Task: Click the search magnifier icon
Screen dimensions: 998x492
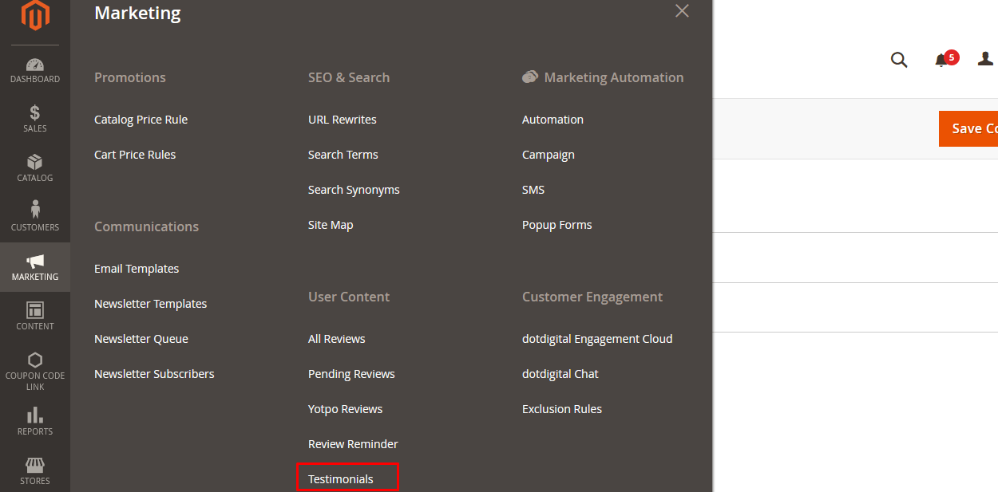Action: pyautogui.click(x=899, y=60)
